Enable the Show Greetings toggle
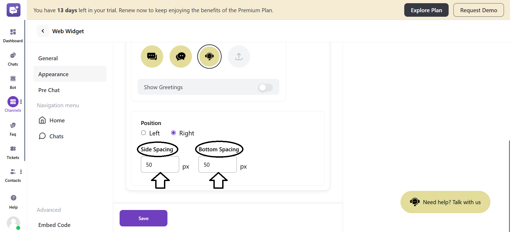Viewport: 510px width, 232px height. (265, 88)
